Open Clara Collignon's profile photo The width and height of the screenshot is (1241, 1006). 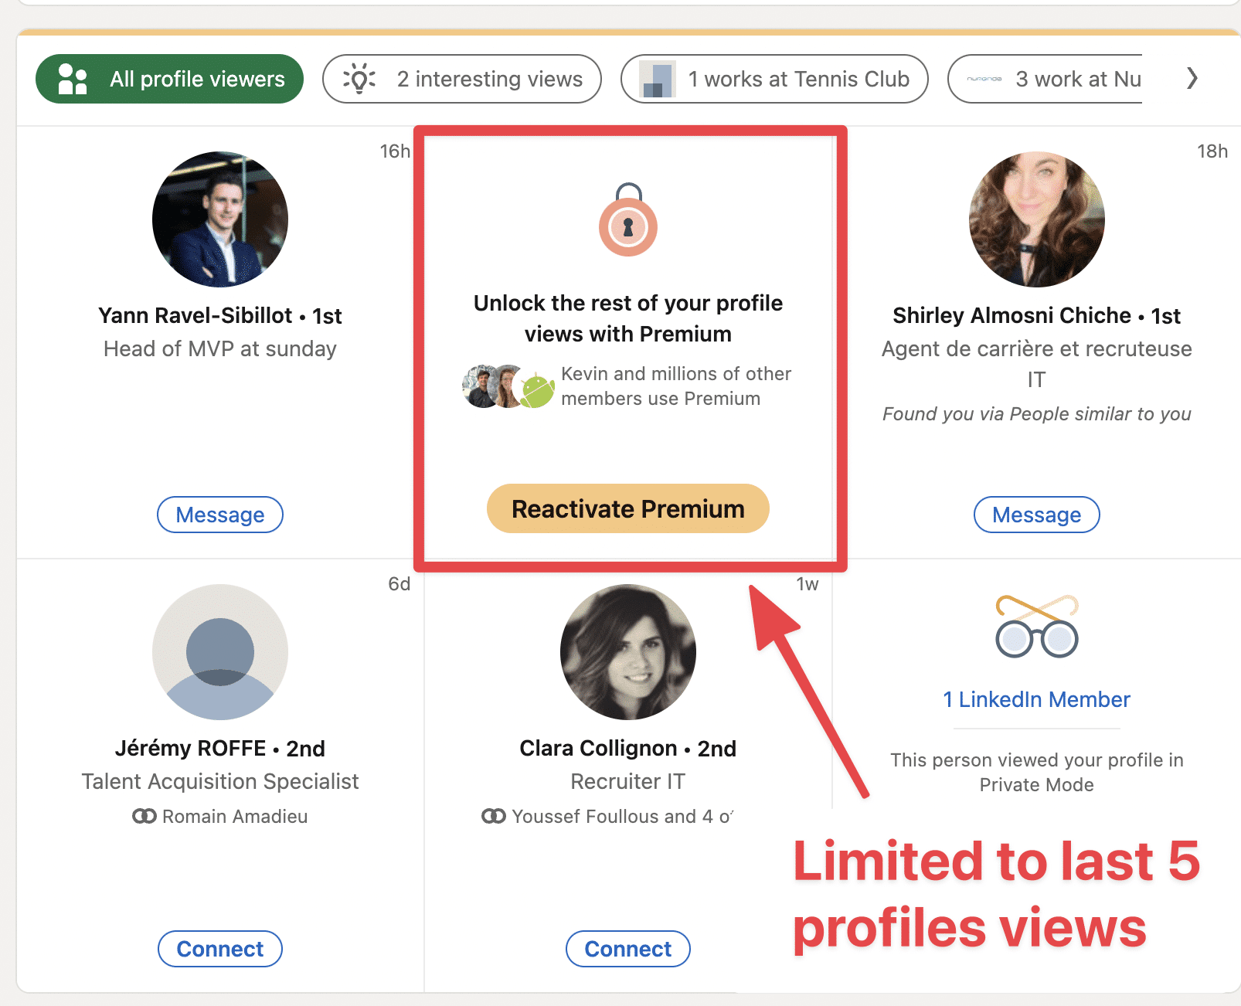(x=628, y=652)
